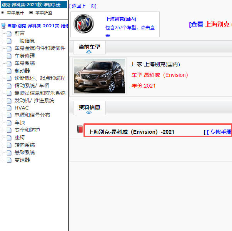Click the 上海别克-昂科威（Envision）-2021 entry
232x231 pixels.
coord(131,132)
